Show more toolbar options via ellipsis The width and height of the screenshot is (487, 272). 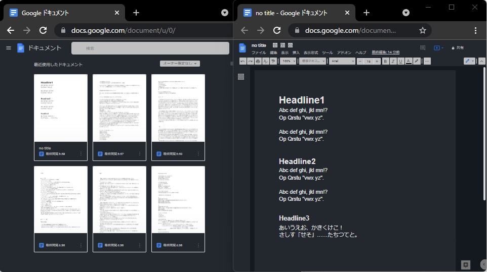427,61
